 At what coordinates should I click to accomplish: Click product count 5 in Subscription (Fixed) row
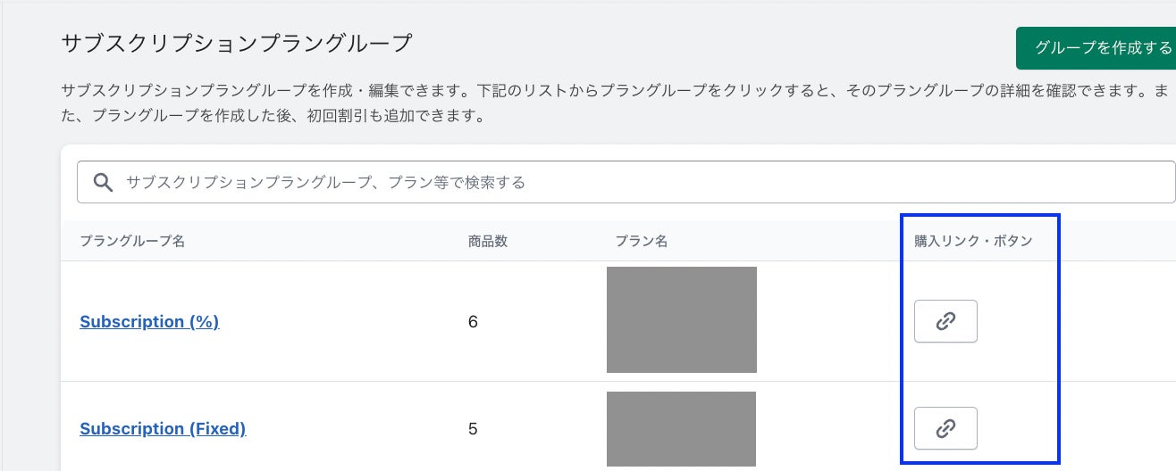(x=473, y=429)
